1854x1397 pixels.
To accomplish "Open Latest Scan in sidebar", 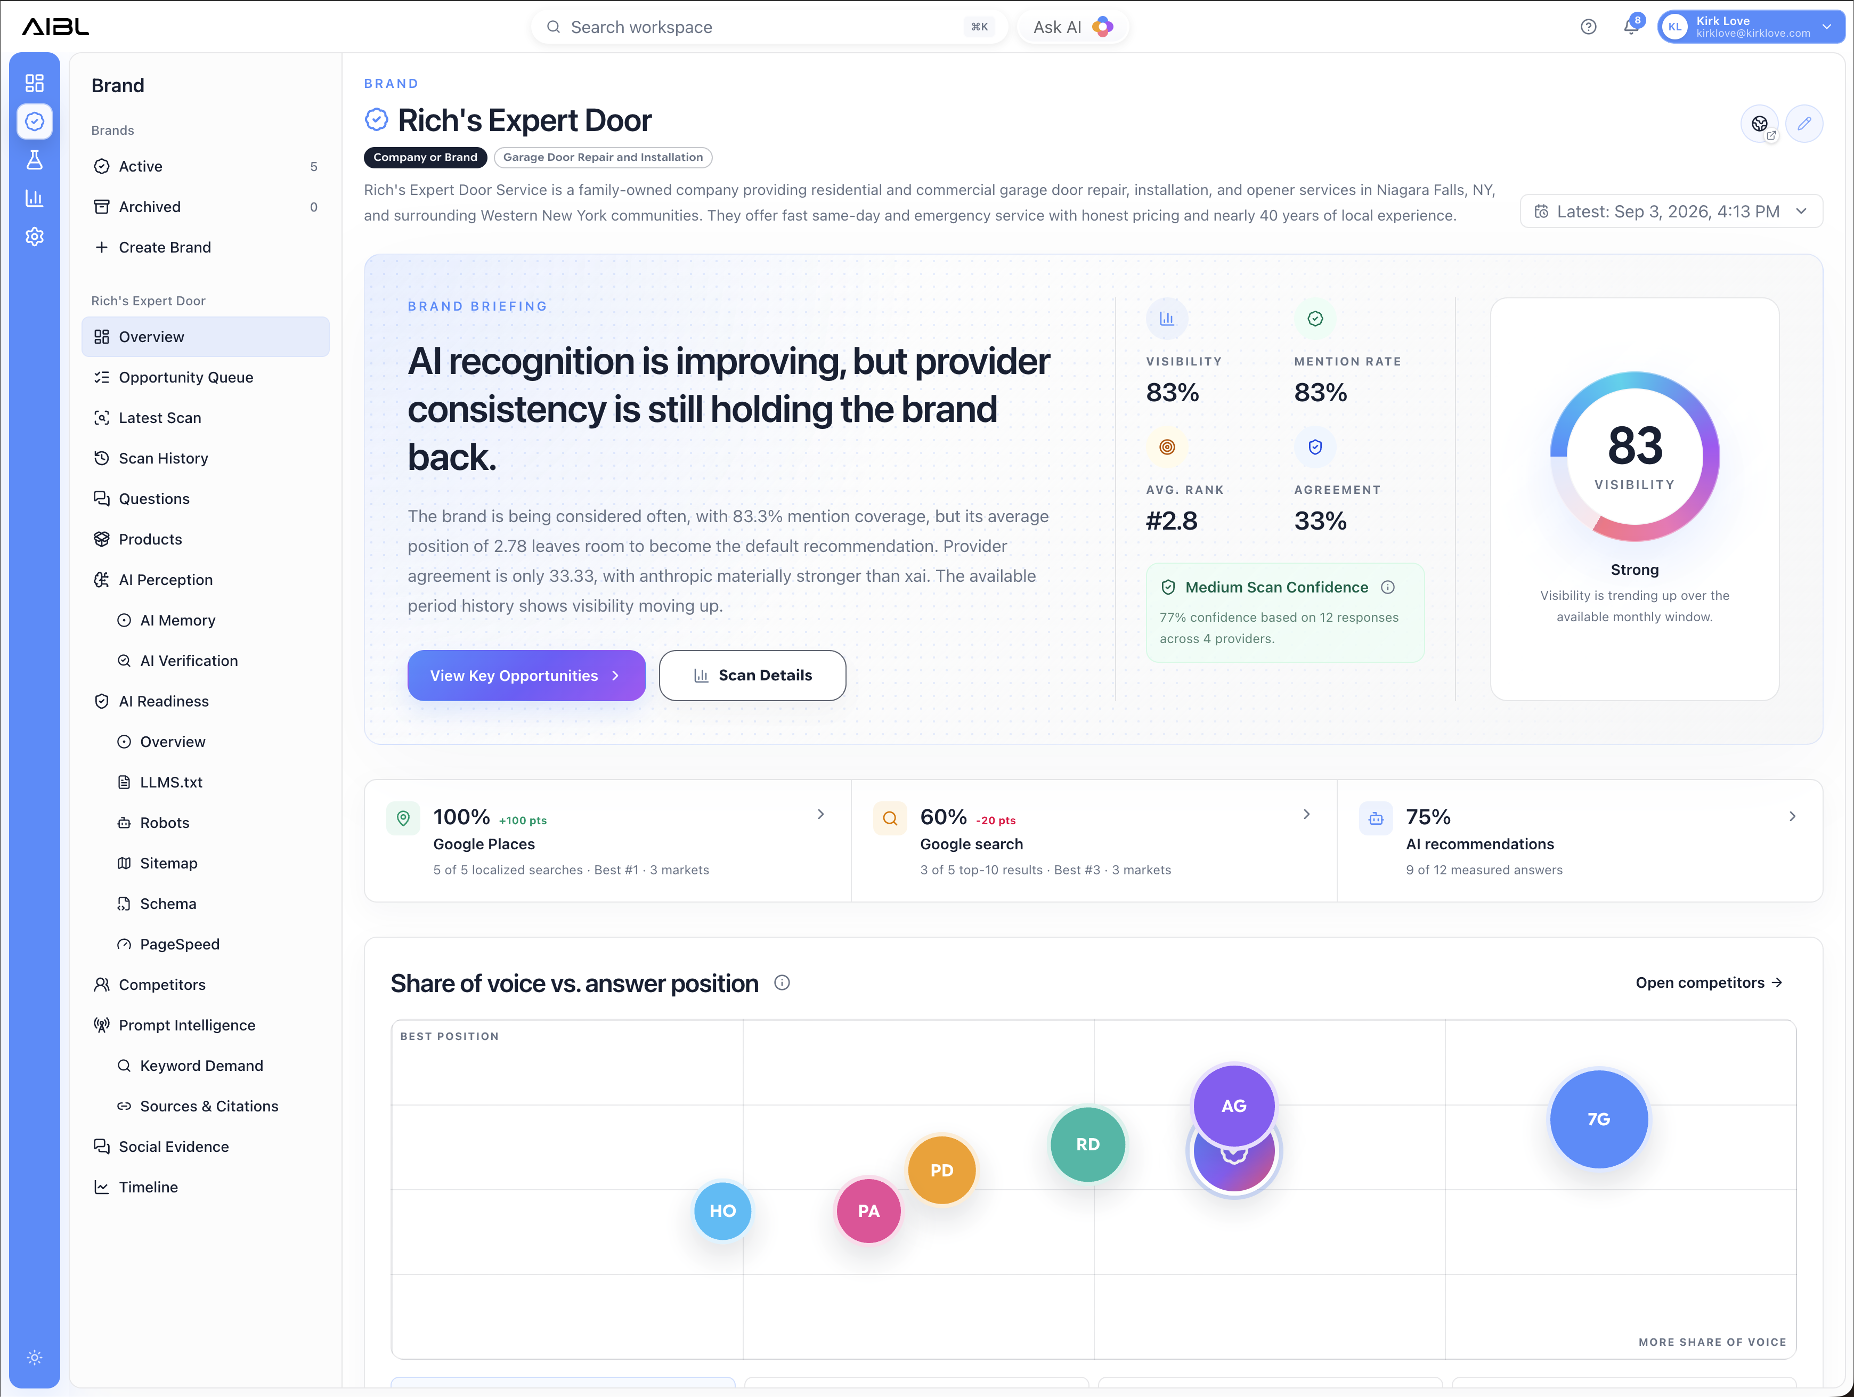I will point(205,417).
